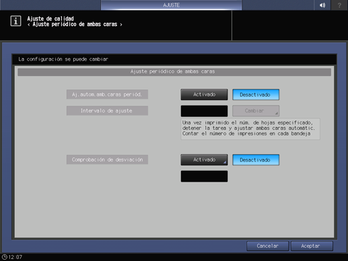Click the Cancelar button
The height and width of the screenshot is (261, 348).
pyautogui.click(x=267, y=246)
